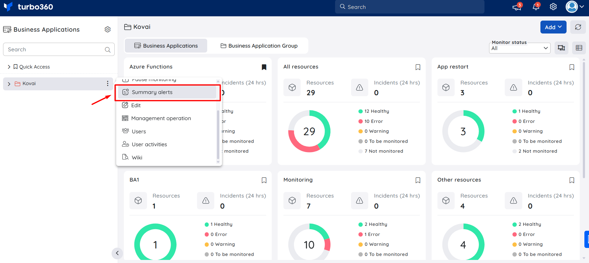This screenshot has width=589, height=263.
Task: Select Summary alerts in context menu
Action: click(x=167, y=92)
